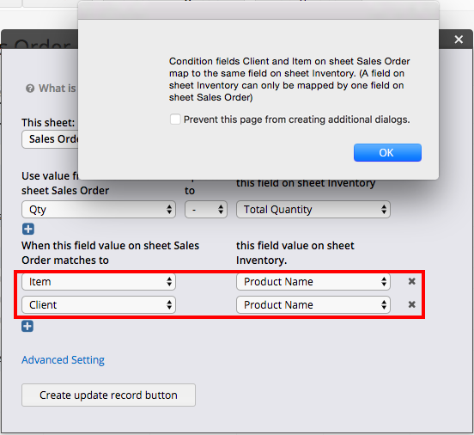Open the minus operator dropdown

coord(206,209)
